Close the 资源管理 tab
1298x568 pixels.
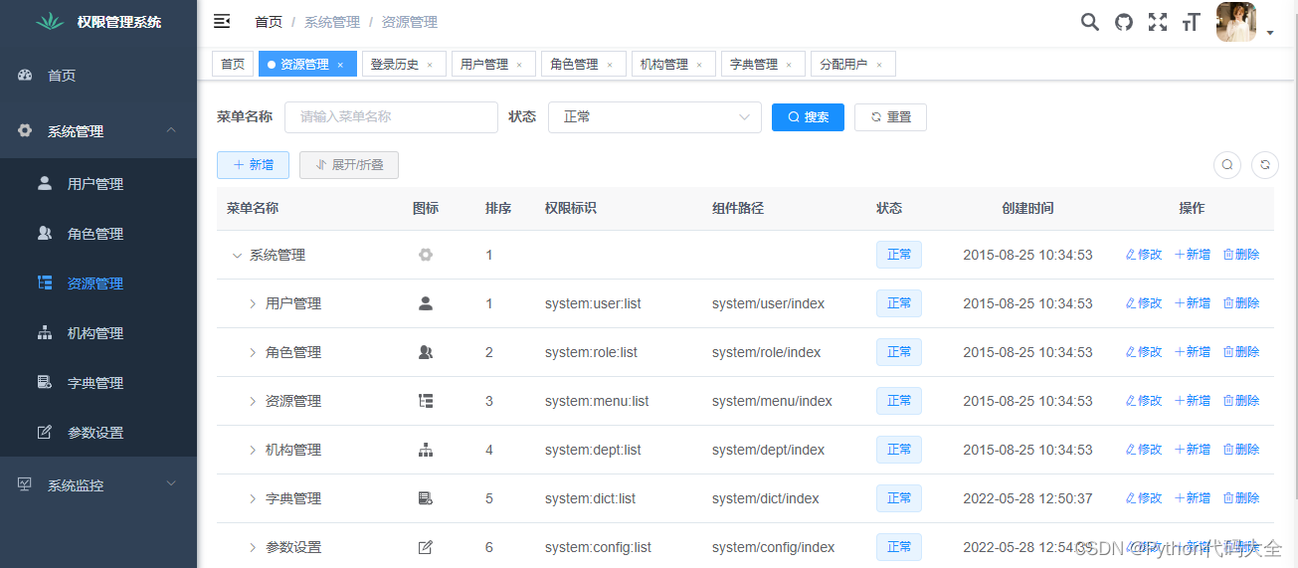point(340,65)
